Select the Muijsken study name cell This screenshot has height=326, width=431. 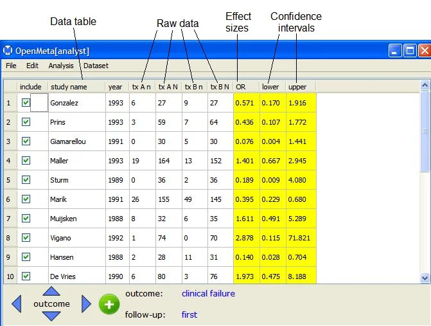click(77, 219)
